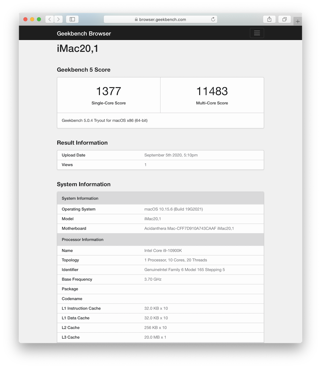321x368 pixels.
Task: Click the Processor Information section header
Action: point(160,240)
